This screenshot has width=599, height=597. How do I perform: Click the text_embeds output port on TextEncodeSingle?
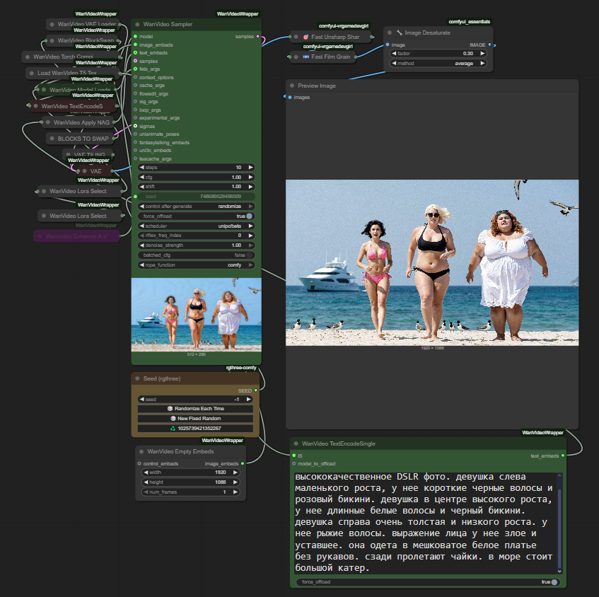pyautogui.click(x=563, y=456)
